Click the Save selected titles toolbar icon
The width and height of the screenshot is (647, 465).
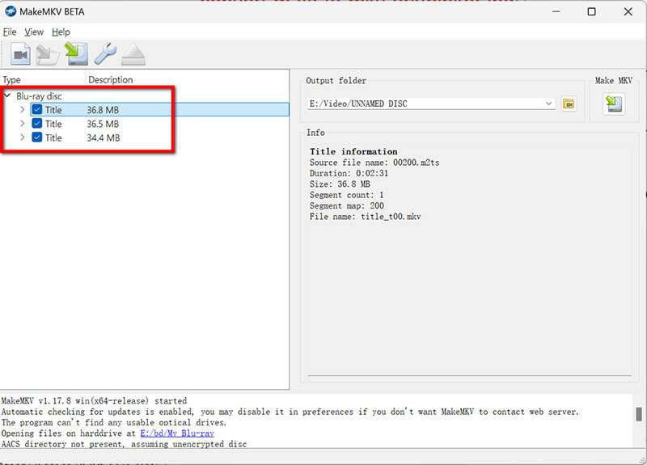[x=76, y=54]
